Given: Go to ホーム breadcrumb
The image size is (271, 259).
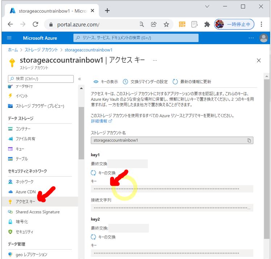Looking at the screenshot, I should point(13,50).
